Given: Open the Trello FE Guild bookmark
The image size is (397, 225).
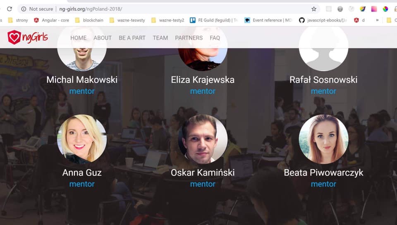Looking at the screenshot, I should (x=214, y=20).
